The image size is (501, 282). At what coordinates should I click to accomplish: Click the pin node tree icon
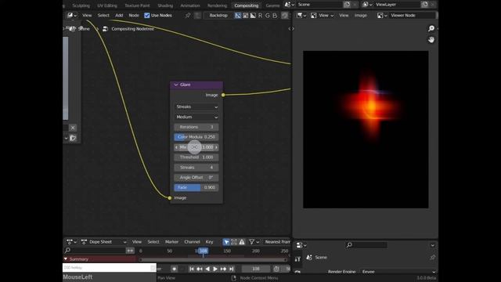point(188,16)
